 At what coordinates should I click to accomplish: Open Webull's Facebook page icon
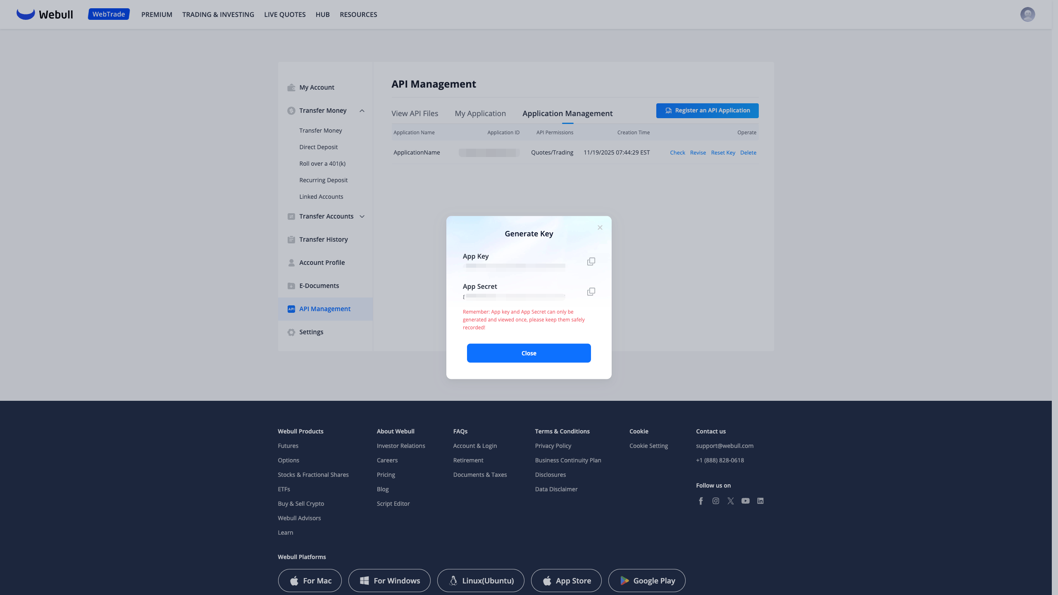701,501
